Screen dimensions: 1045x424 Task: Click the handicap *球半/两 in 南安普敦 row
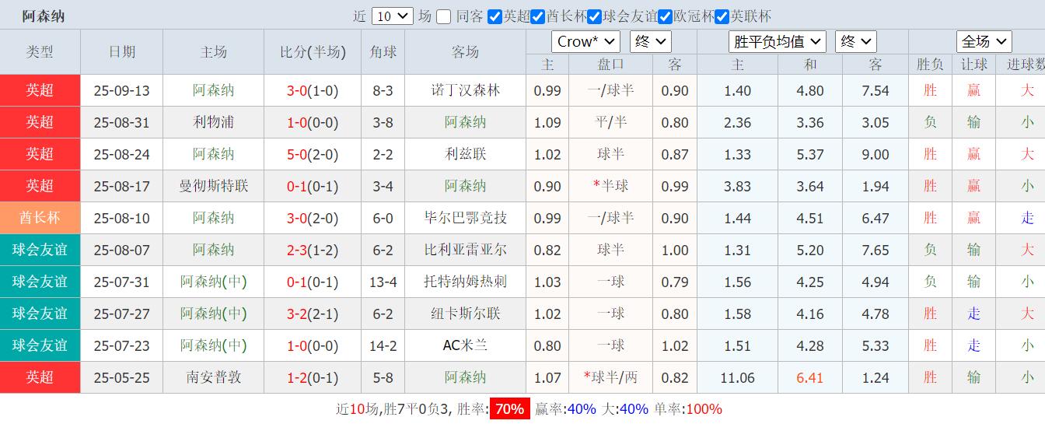click(x=610, y=377)
